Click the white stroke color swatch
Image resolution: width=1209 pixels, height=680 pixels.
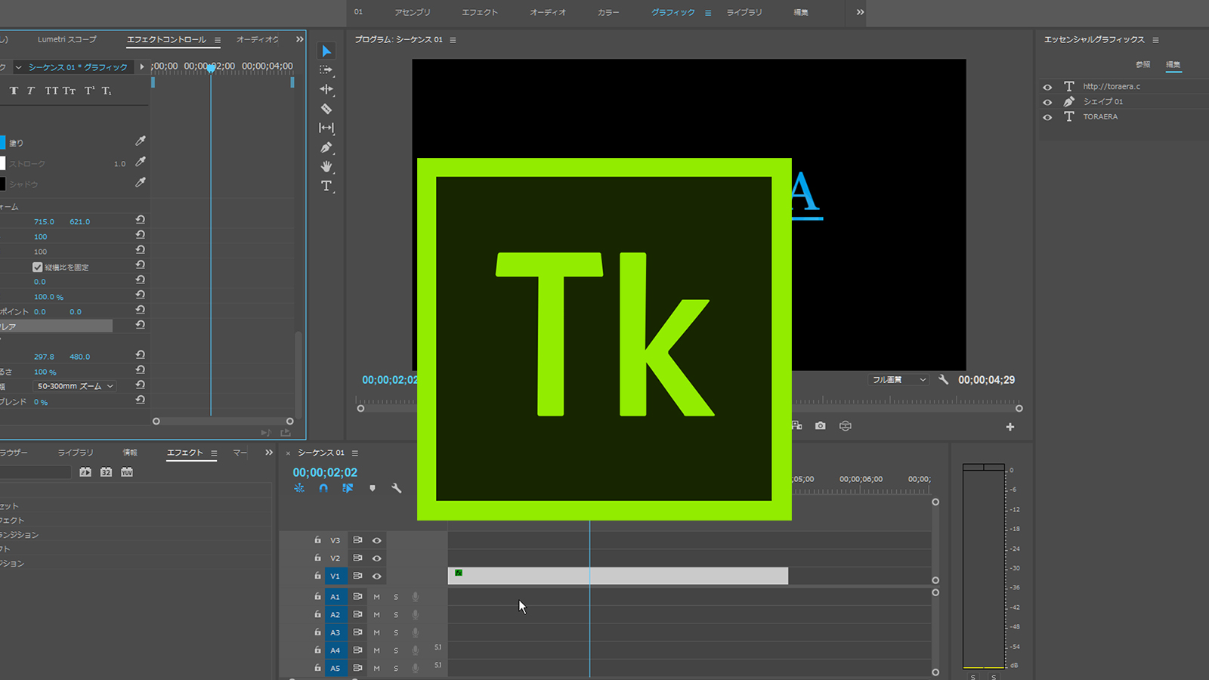2,163
